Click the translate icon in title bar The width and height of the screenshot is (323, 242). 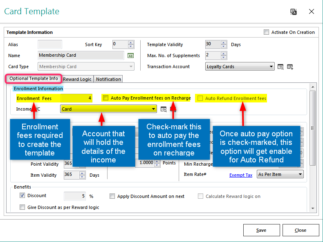coord(293,12)
